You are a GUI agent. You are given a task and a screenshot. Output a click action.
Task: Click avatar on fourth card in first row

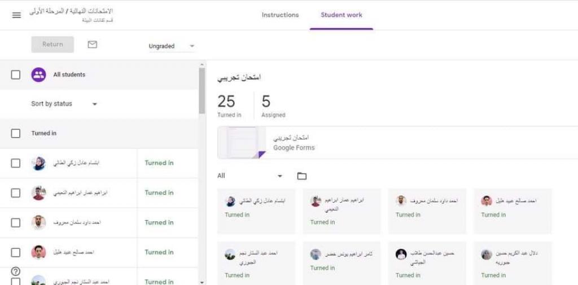tap(487, 201)
